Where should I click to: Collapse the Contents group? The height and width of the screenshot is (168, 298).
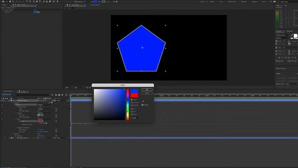12,103
